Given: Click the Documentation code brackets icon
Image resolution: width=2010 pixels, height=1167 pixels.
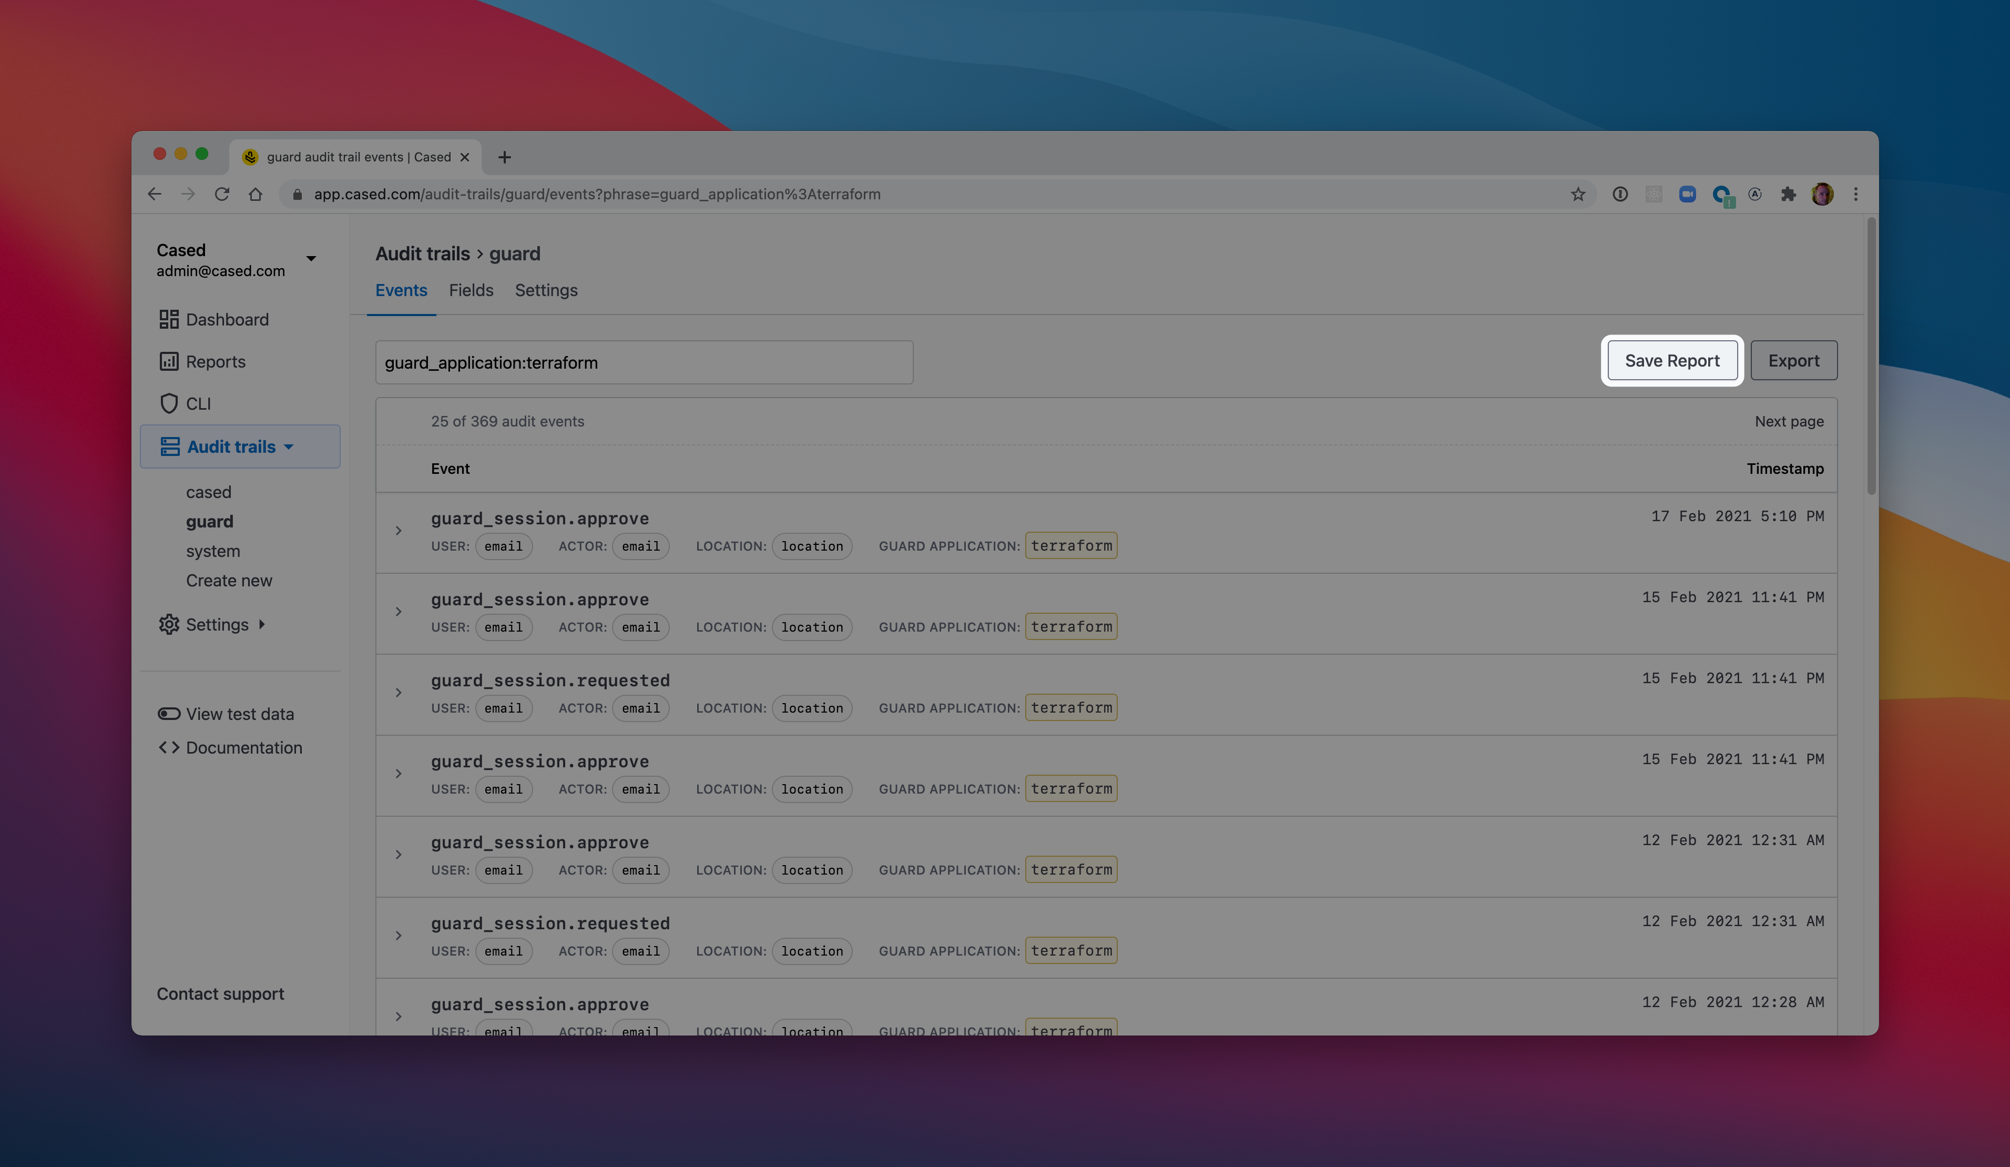Looking at the screenshot, I should [x=168, y=747].
